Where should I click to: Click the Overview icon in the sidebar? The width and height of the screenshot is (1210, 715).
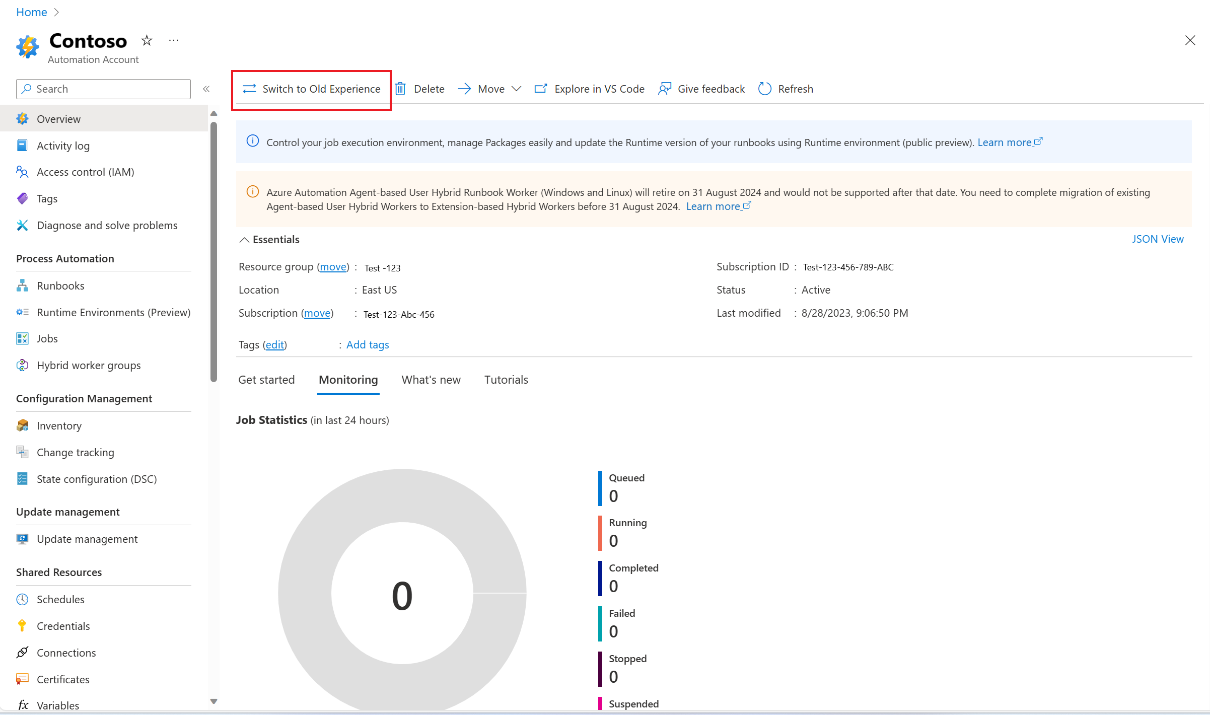[22, 119]
